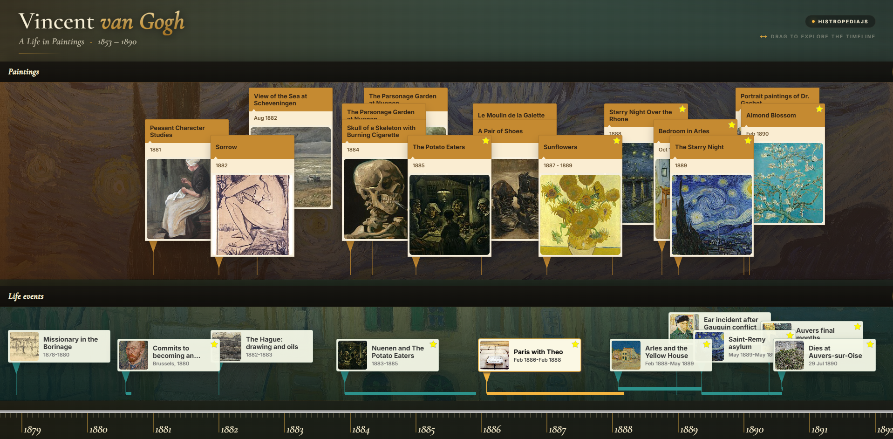Select the A Pair of Shoes card title

500,131
